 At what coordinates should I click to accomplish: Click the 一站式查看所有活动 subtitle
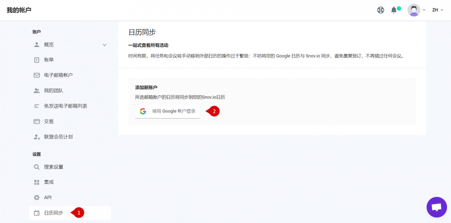(148, 45)
